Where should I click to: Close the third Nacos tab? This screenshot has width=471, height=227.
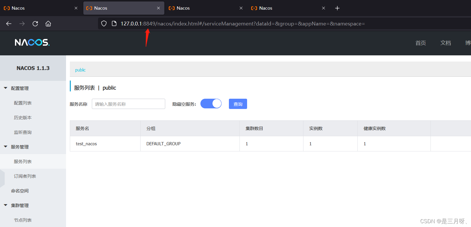click(241, 8)
